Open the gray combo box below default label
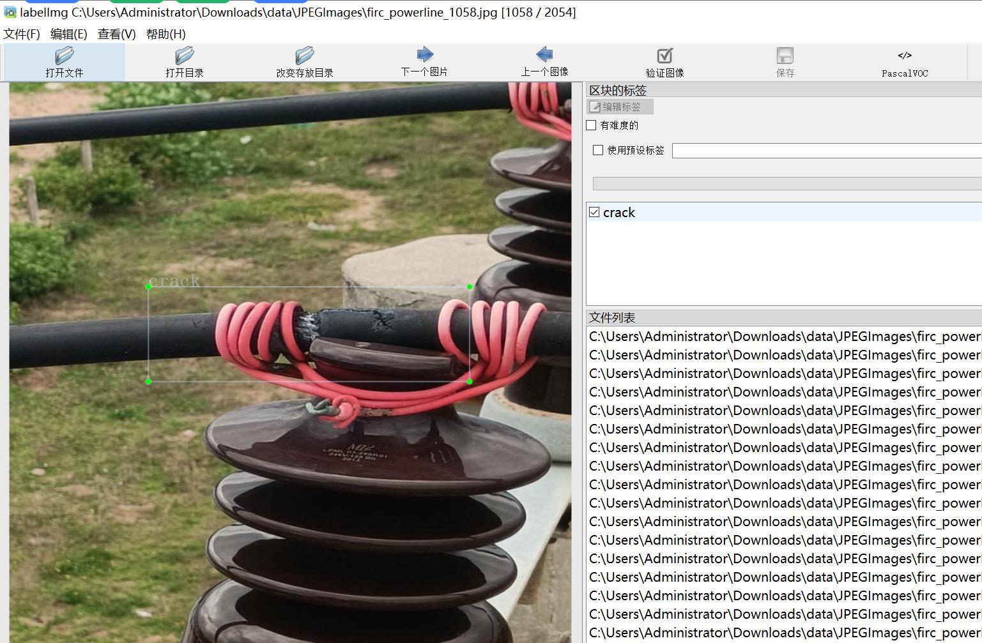982x643 pixels. pos(786,184)
